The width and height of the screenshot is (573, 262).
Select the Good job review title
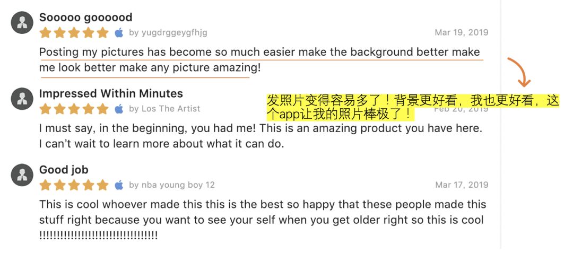pyautogui.click(x=64, y=170)
